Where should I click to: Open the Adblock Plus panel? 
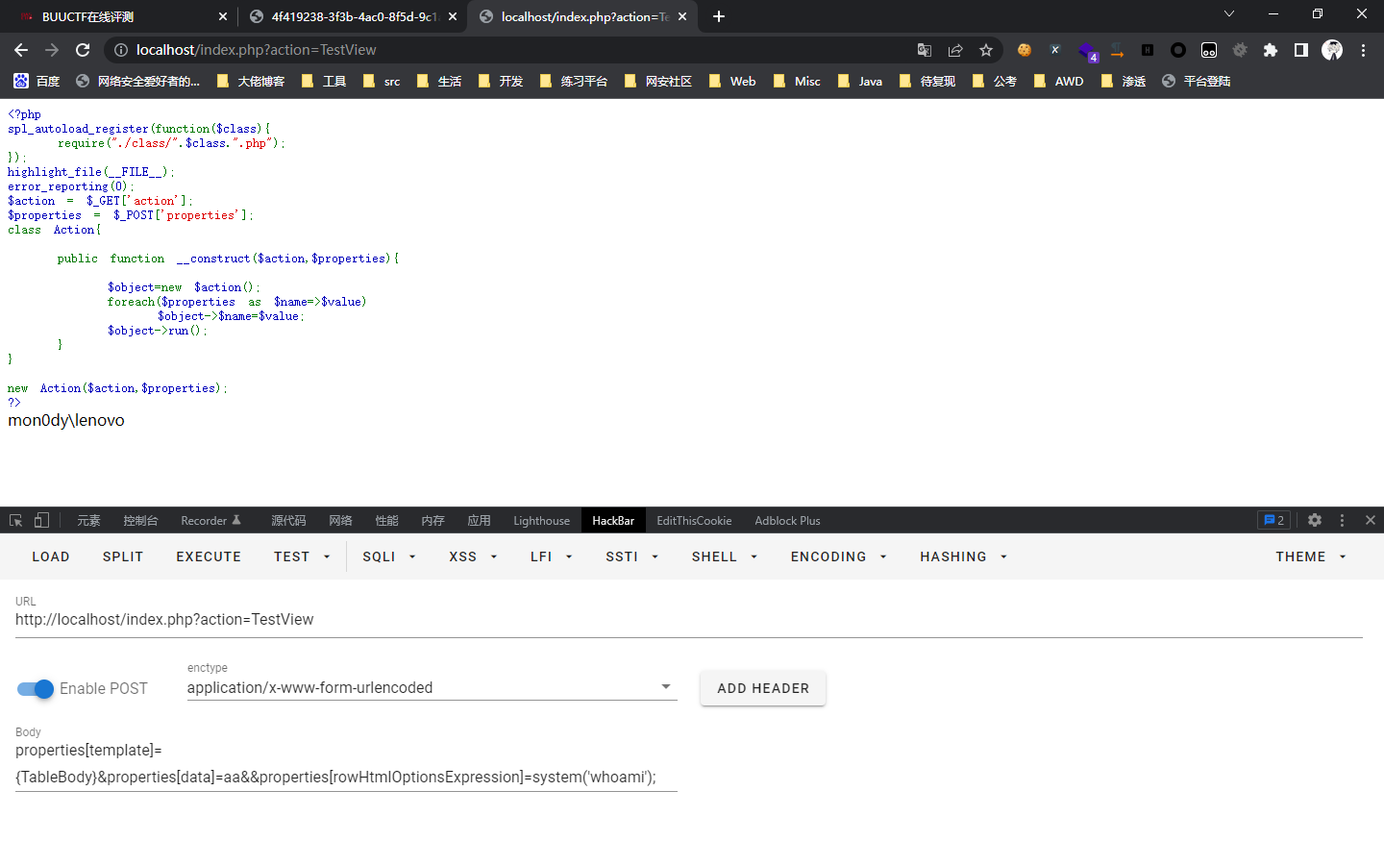[x=787, y=520]
